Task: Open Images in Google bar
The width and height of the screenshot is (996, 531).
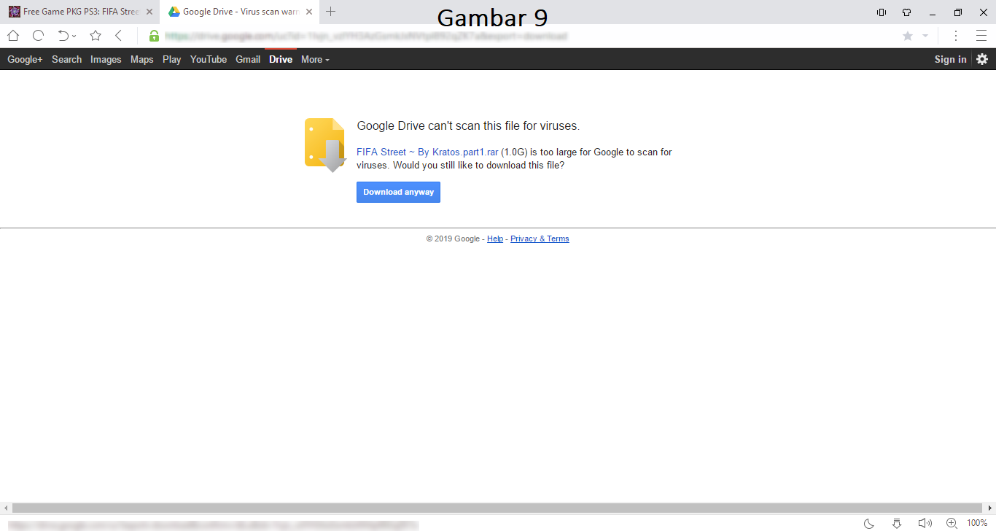Action: [x=106, y=60]
